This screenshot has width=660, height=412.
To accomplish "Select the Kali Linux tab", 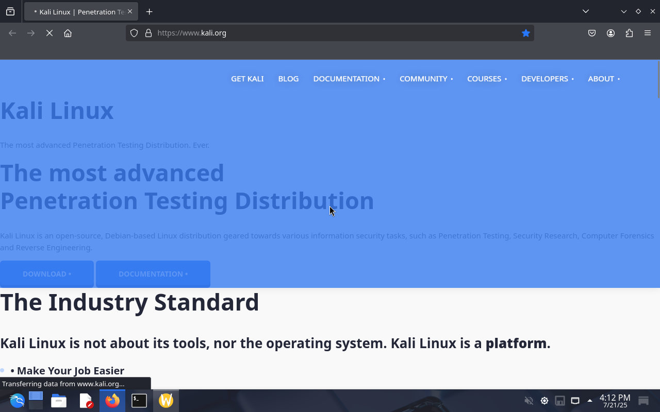I will [81, 11].
